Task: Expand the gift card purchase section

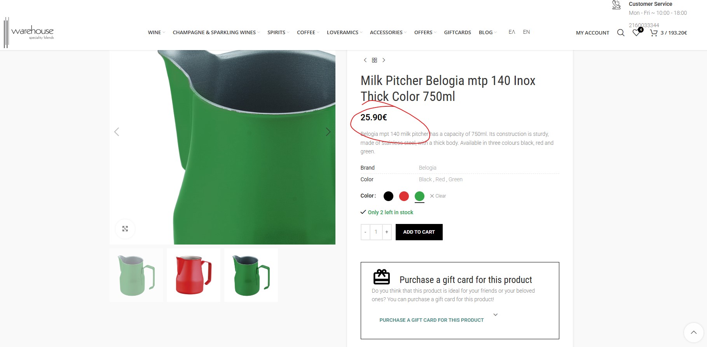Action: [495, 315]
